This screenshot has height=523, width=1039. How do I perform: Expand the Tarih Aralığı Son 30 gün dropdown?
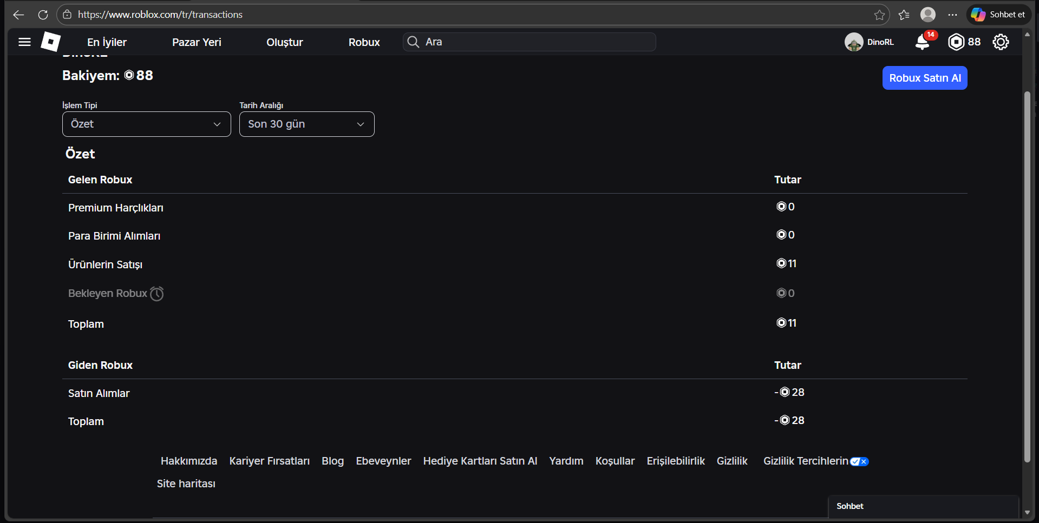tap(307, 124)
